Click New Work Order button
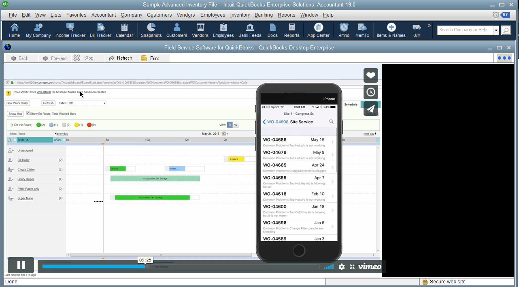 point(17,103)
